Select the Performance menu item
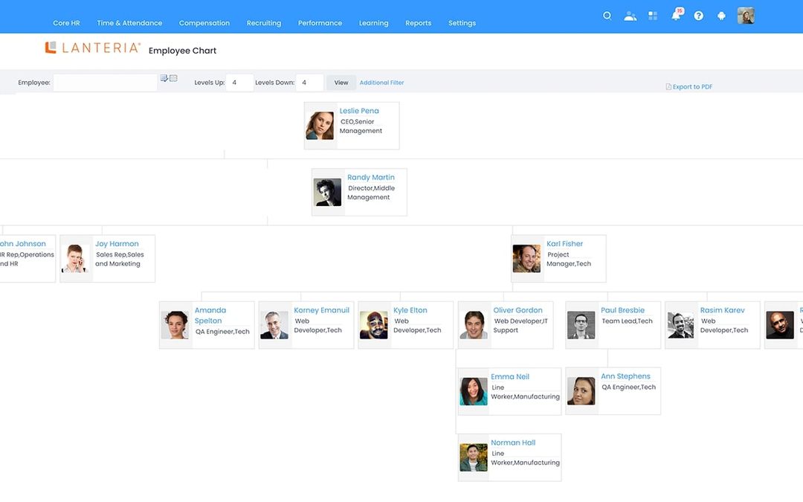The height and width of the screenshot is (502, 803). [x=320, y=22]
